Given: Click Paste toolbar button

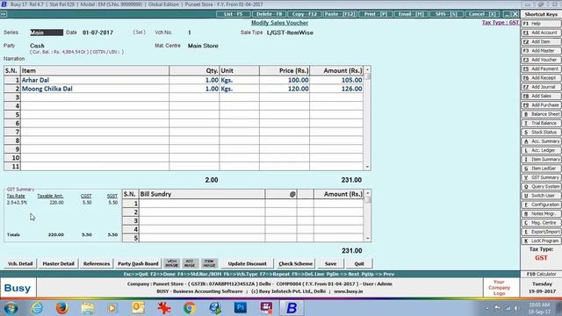Looking at the screenshot, I should point(340,14).
